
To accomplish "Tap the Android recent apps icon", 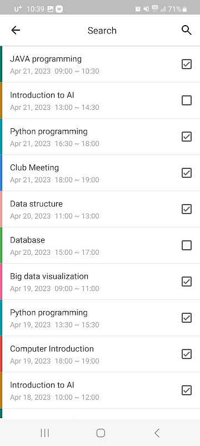I will tap(45, 433).
